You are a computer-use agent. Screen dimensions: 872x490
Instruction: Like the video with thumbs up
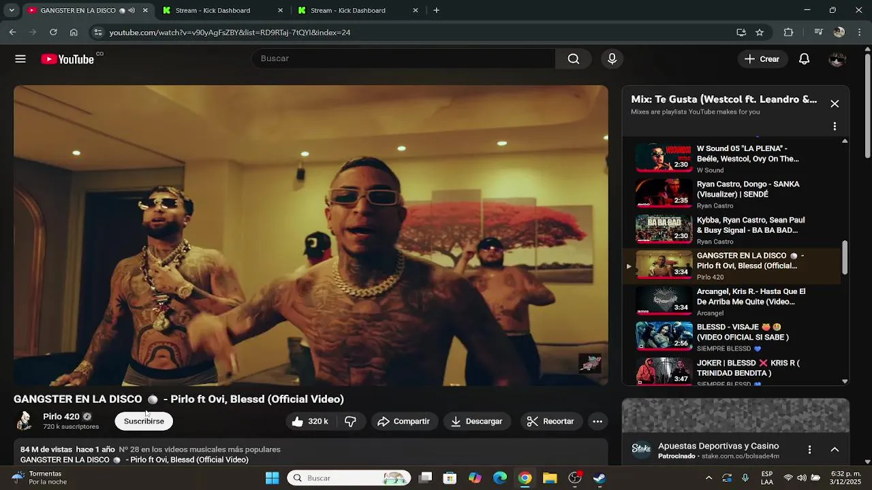[x=309, y=421]
